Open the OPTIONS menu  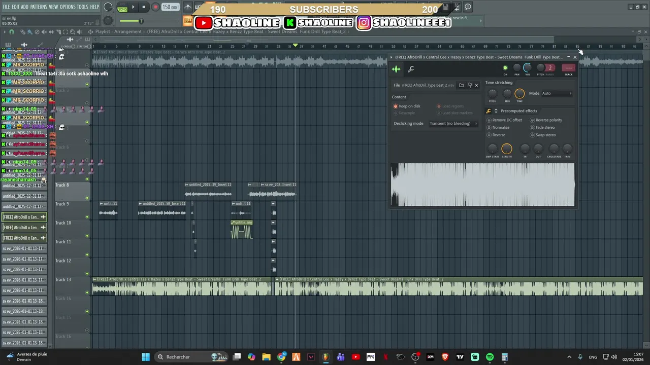68,7
